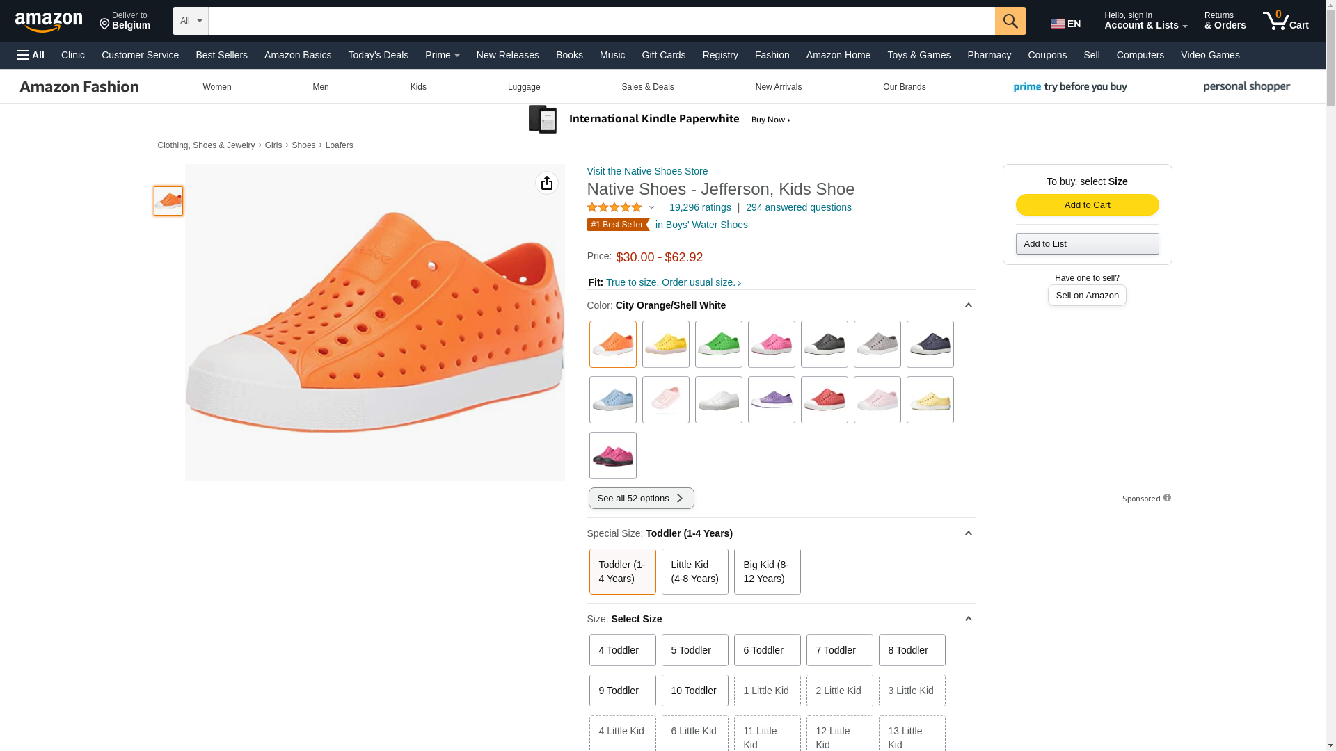Click the share icon on product image

tap(547, 183)
